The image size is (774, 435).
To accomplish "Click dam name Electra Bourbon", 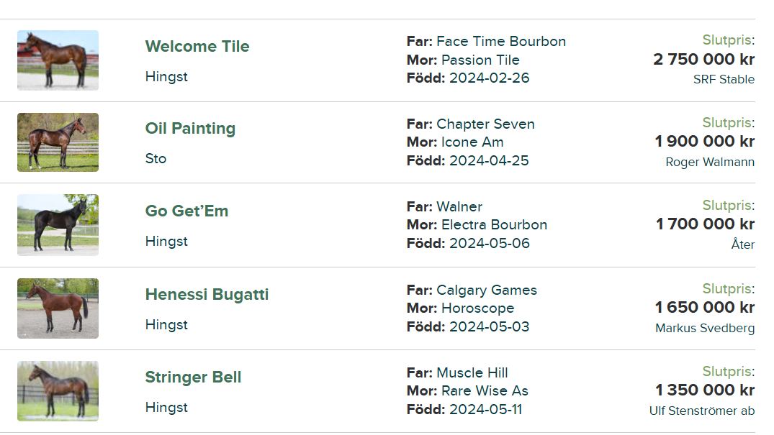I will click(x=494, y=225).
